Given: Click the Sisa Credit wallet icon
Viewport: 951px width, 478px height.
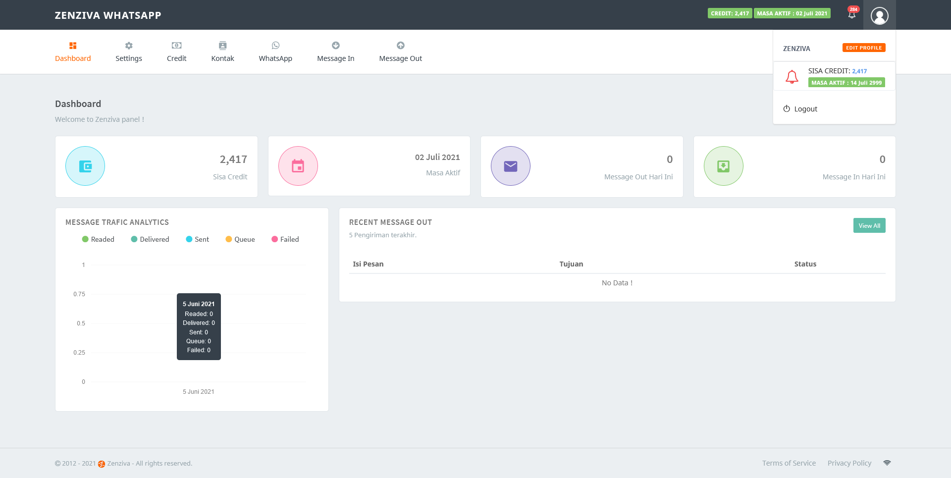Looking at the screenshot, I should point(85,166).
